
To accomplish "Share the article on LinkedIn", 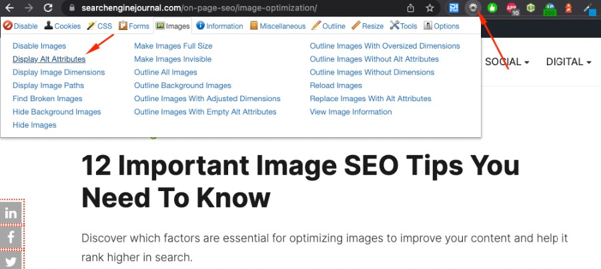I will tap(11, 213).
